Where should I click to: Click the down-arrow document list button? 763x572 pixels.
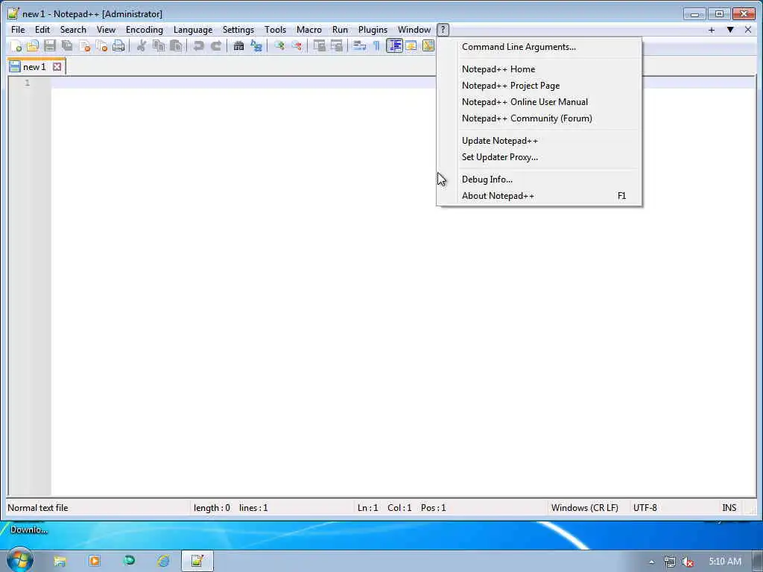click(730, 30)
